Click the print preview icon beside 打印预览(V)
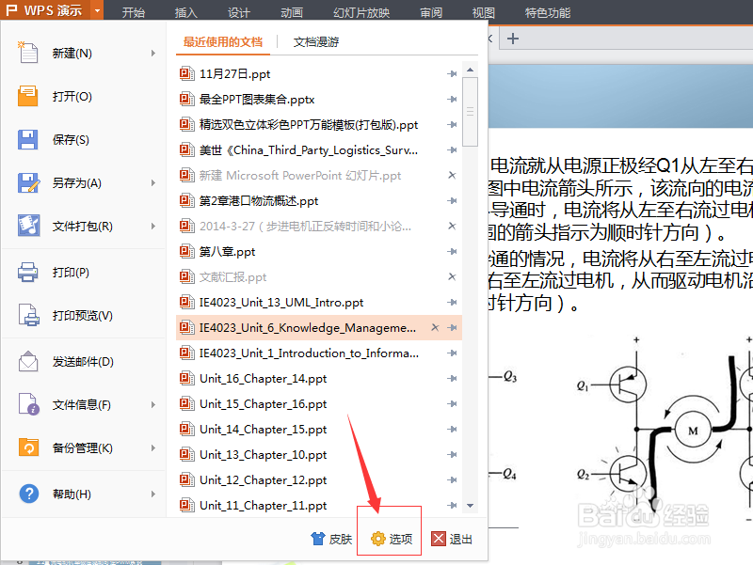 pyautogui.click(x=28, y=315)
